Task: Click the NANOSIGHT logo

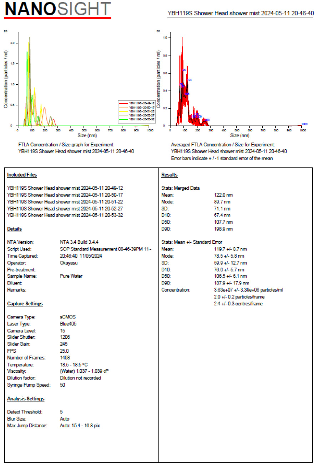Action: pos(58,10)
